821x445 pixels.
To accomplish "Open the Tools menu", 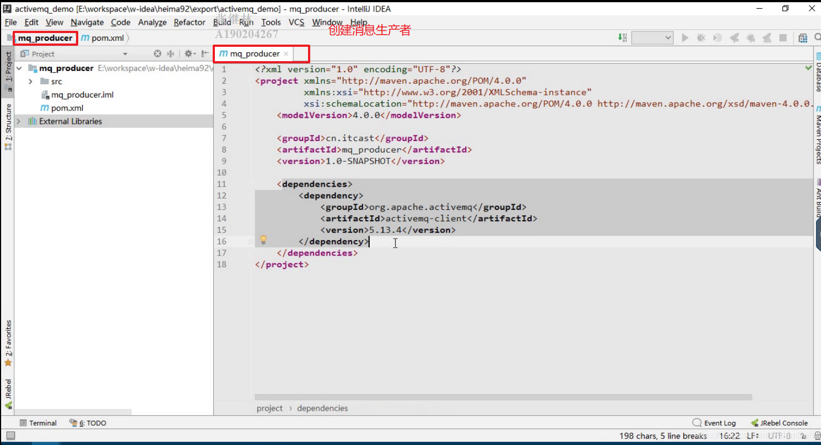I will pos(271,22).
